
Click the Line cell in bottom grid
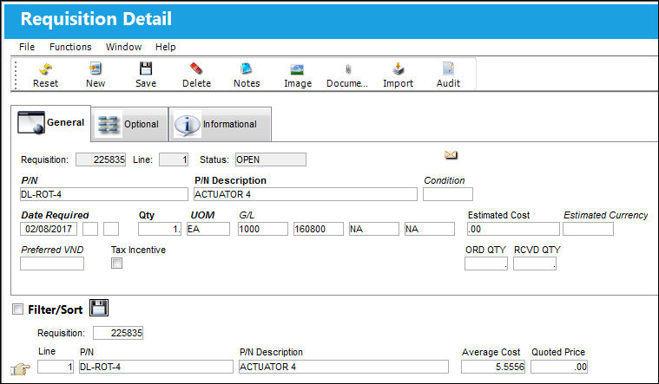[56, 367]
